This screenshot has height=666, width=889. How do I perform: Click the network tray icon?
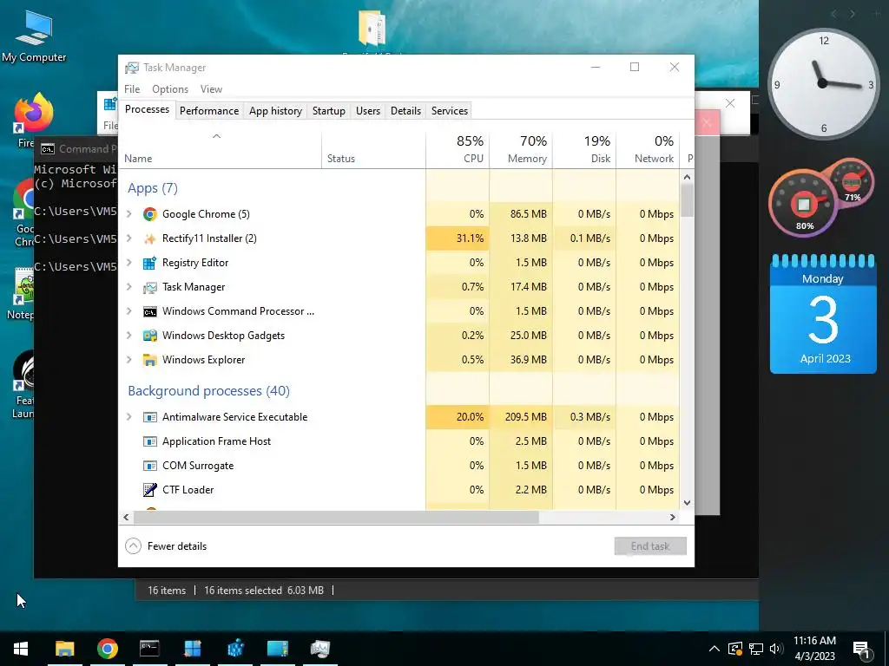756,649
